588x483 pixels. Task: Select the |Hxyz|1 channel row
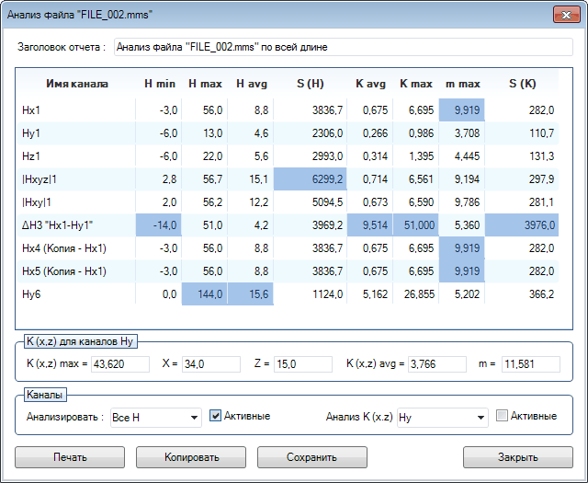tap(41, 179)
